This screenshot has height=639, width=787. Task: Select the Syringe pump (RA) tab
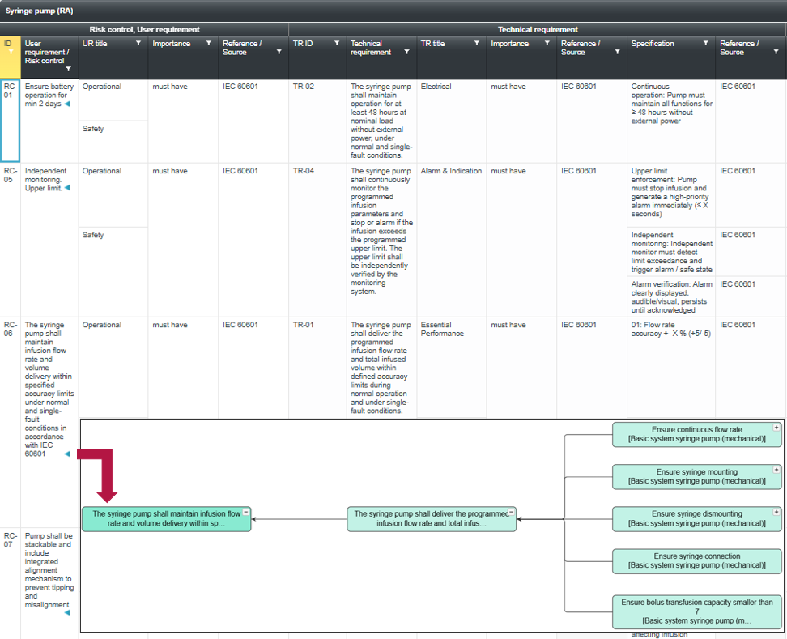point(39,11)
